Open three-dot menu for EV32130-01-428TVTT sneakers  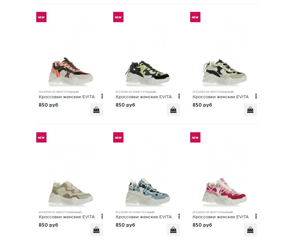pos(102,216)
